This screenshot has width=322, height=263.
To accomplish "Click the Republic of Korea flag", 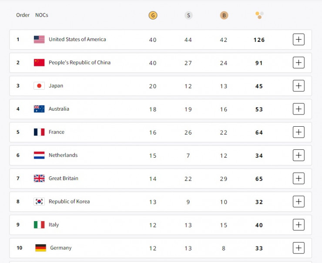I will [x=39, y=202].
